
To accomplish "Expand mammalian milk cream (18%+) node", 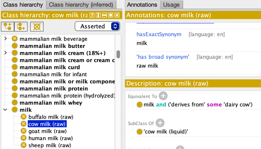I will (x=6, y=53).
